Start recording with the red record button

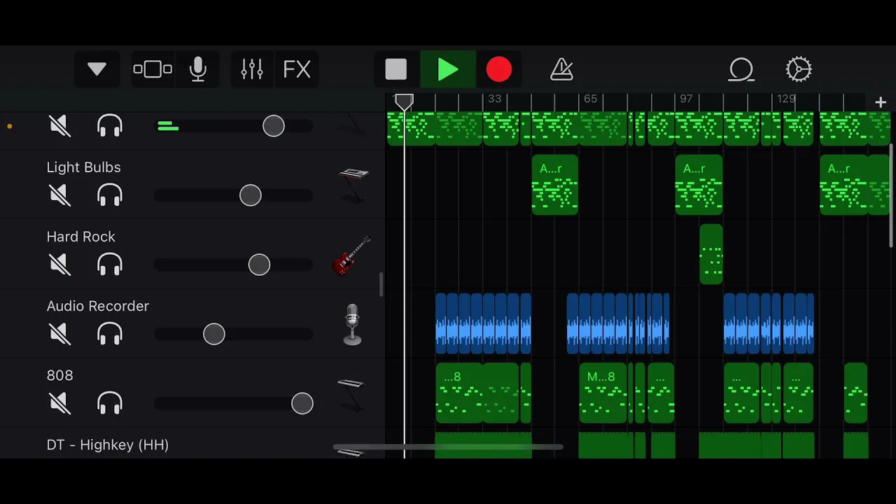pyautogui.click(x=499, y=69)
